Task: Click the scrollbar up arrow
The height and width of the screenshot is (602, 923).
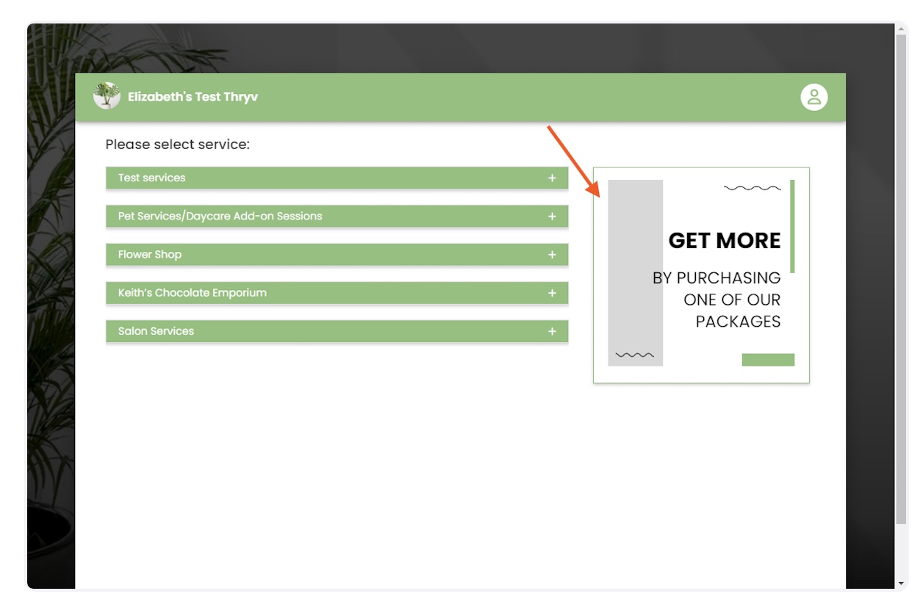Action: [901, 29]
